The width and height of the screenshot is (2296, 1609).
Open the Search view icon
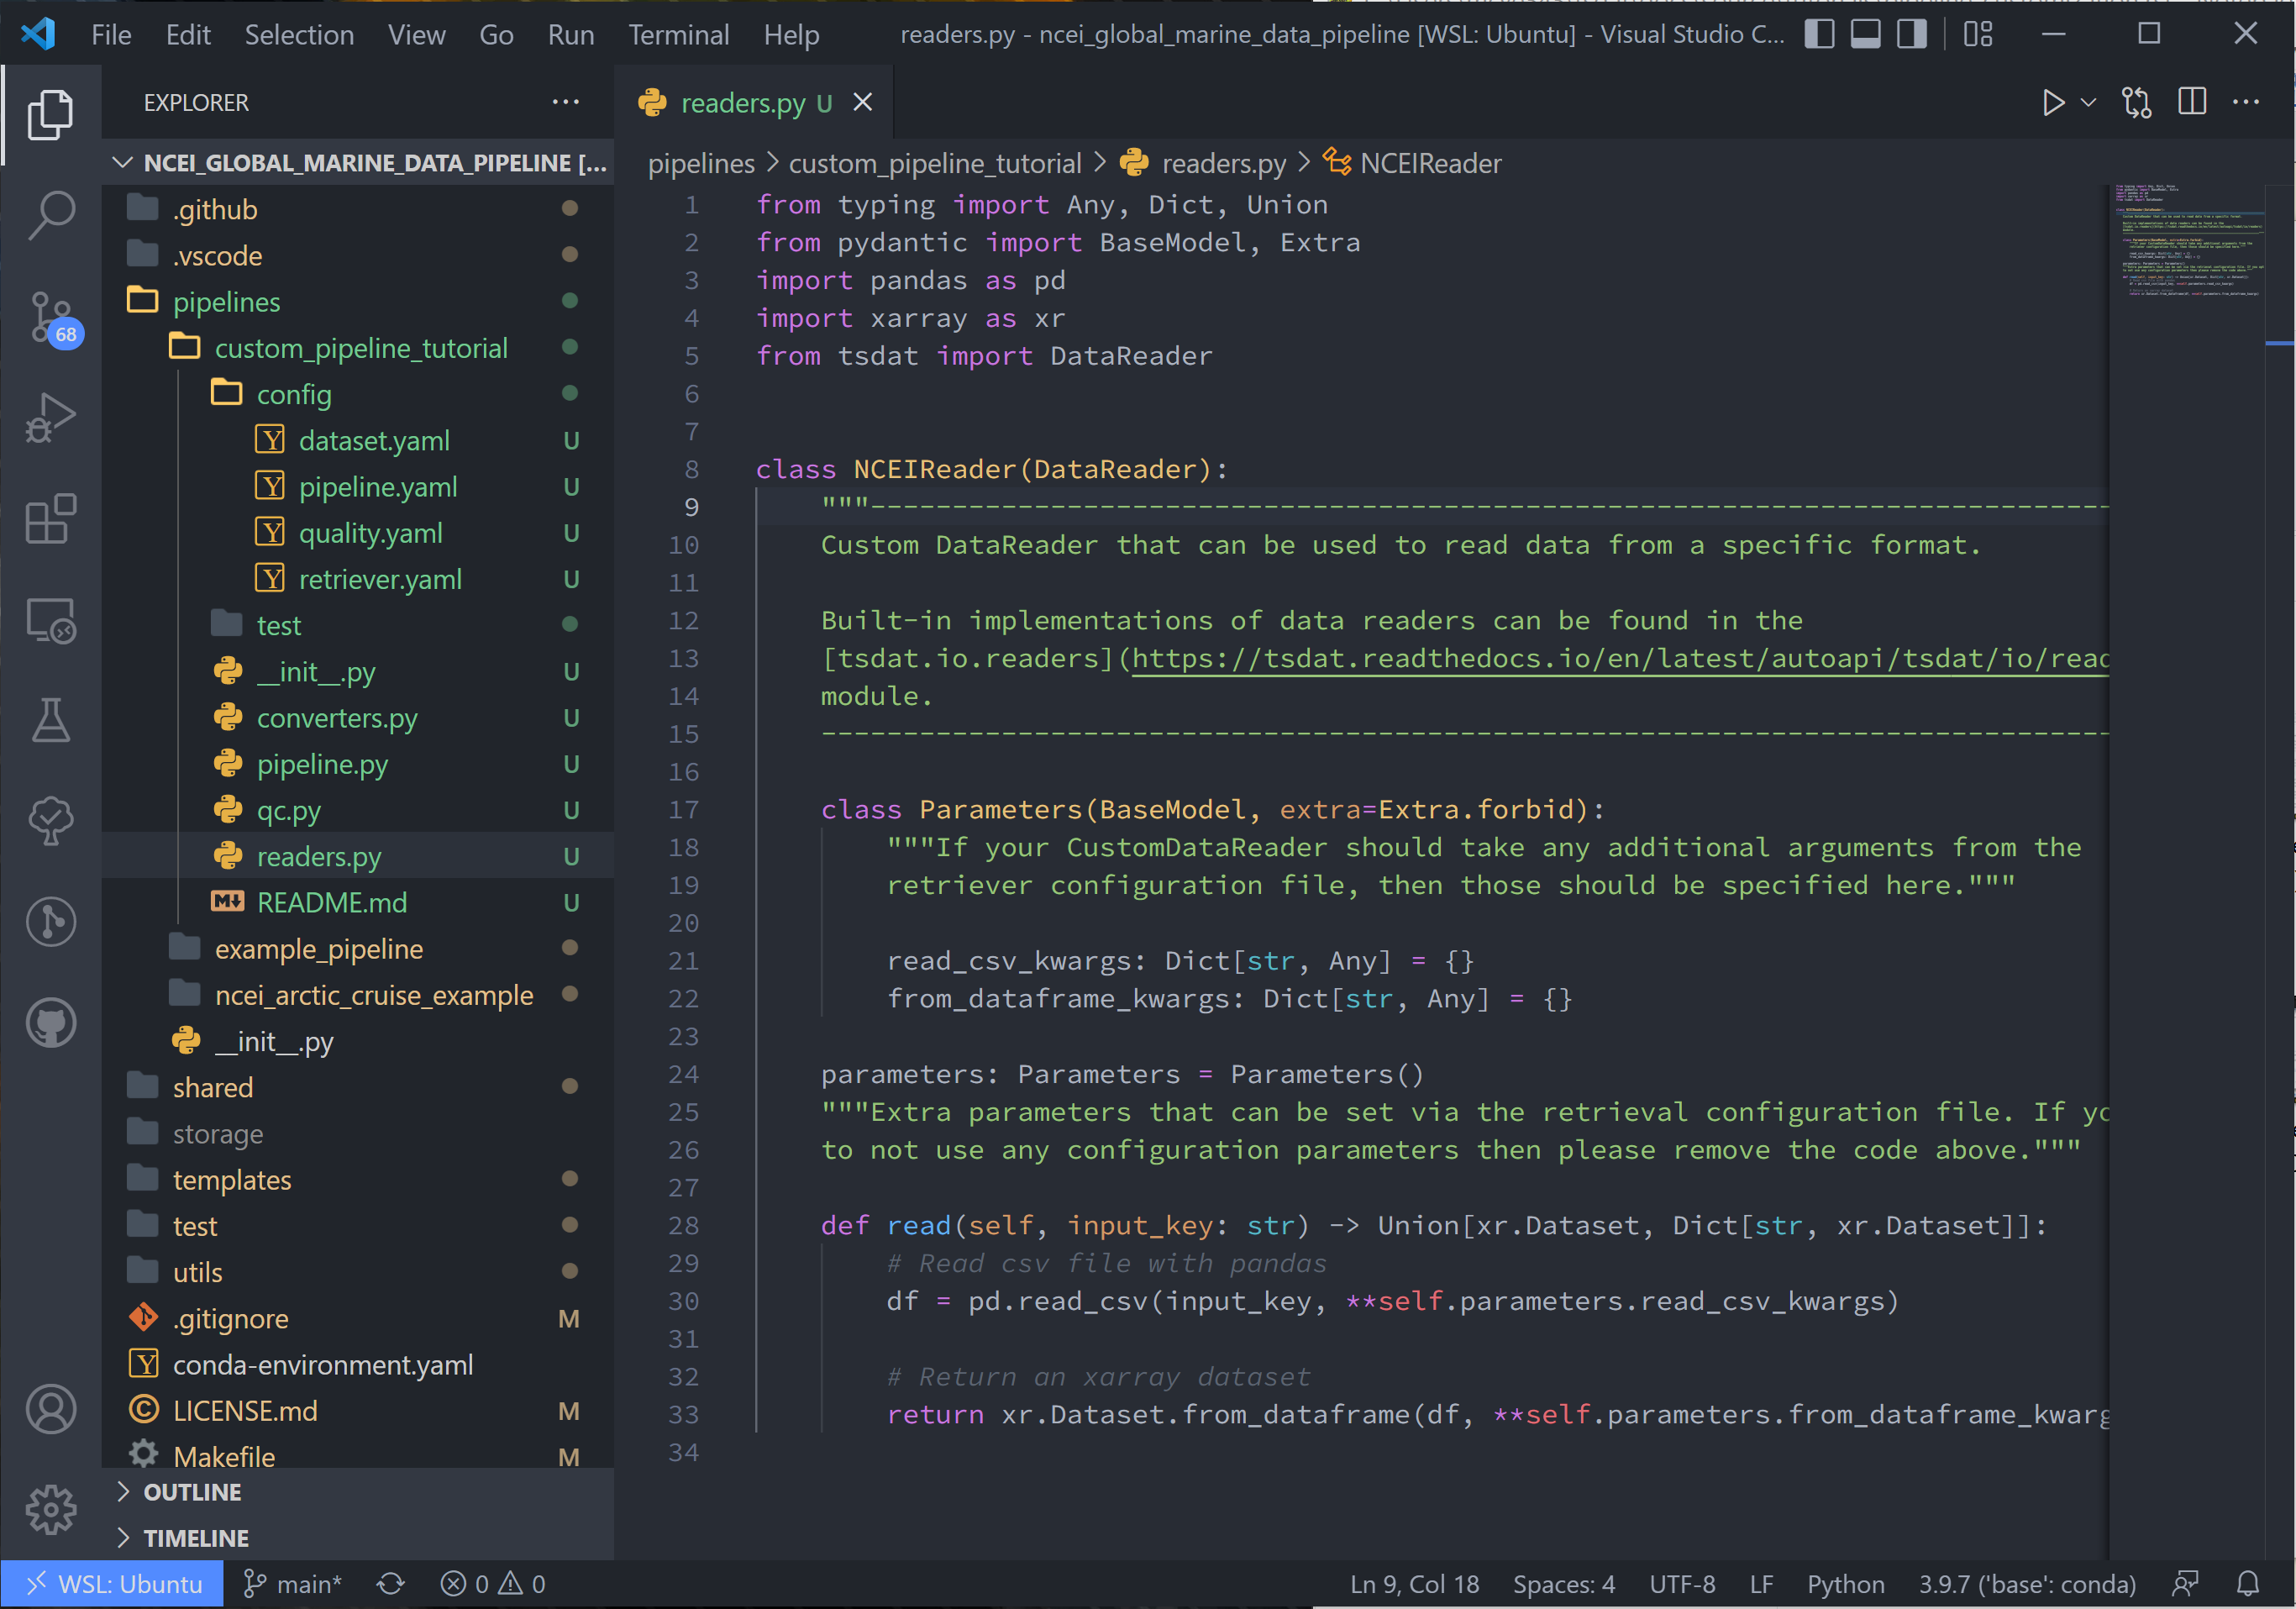click(50, 215)
